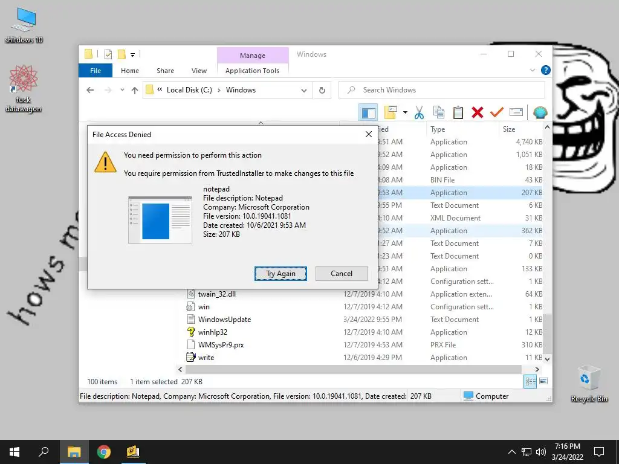Toggle the preview pane toolbar icon

tap(368, 113)
